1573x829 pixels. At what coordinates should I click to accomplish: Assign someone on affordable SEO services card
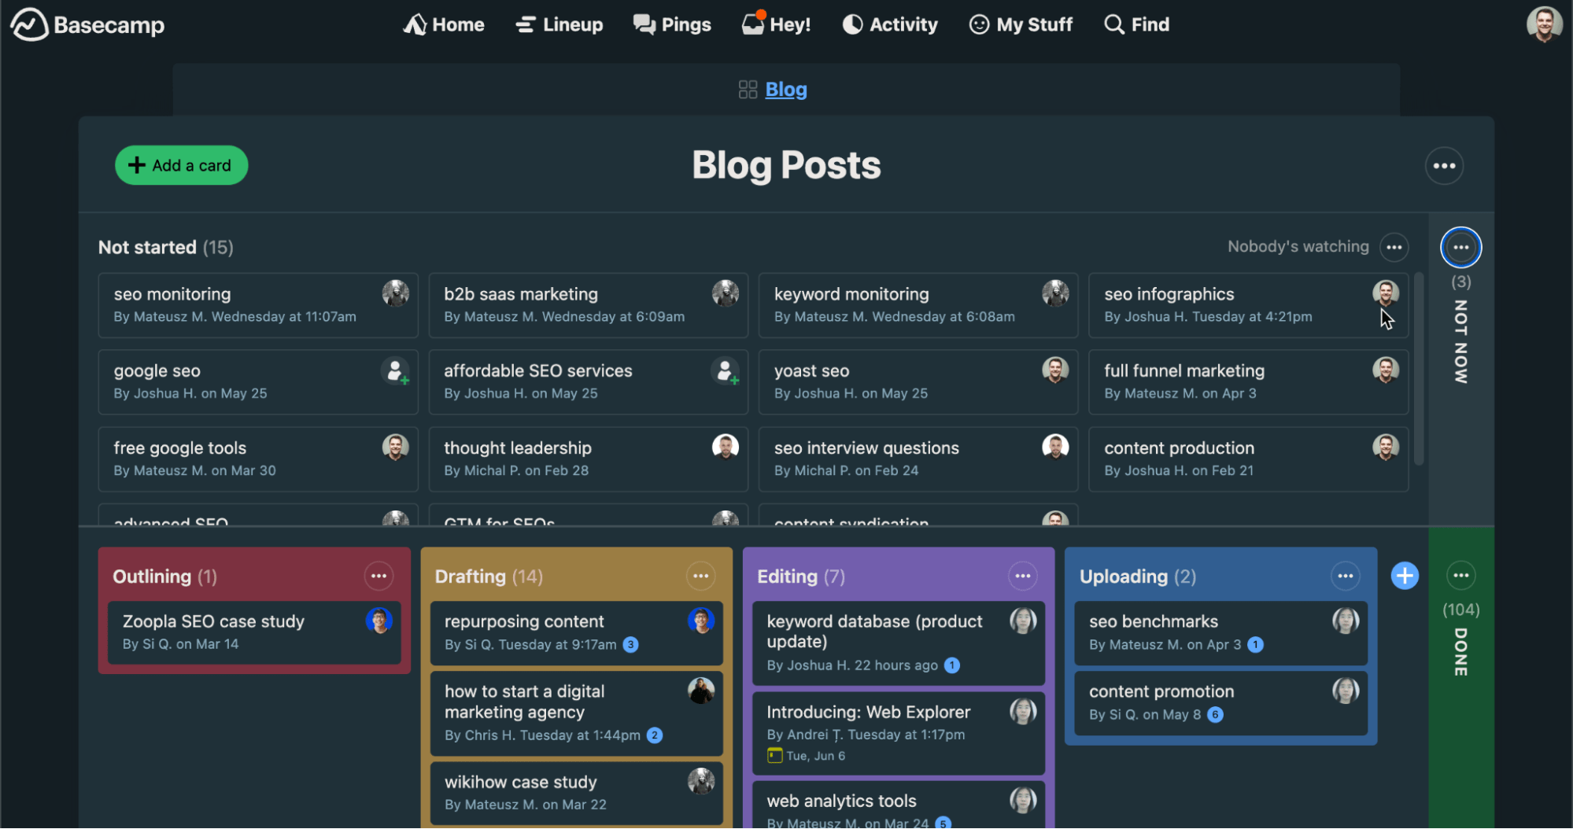point(726,370)
